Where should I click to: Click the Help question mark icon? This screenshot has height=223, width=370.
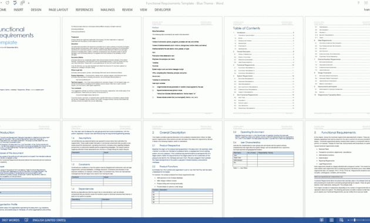358,3
